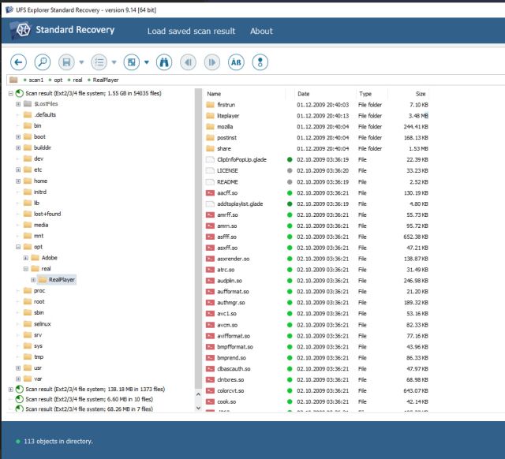Collapse the real folder in tree
Image resolution: width=505 pixels, height=459 pixels.
click(x=26, y=269)
